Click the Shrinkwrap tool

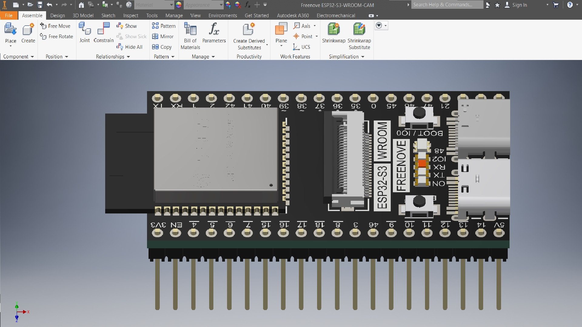pos(334,33)
